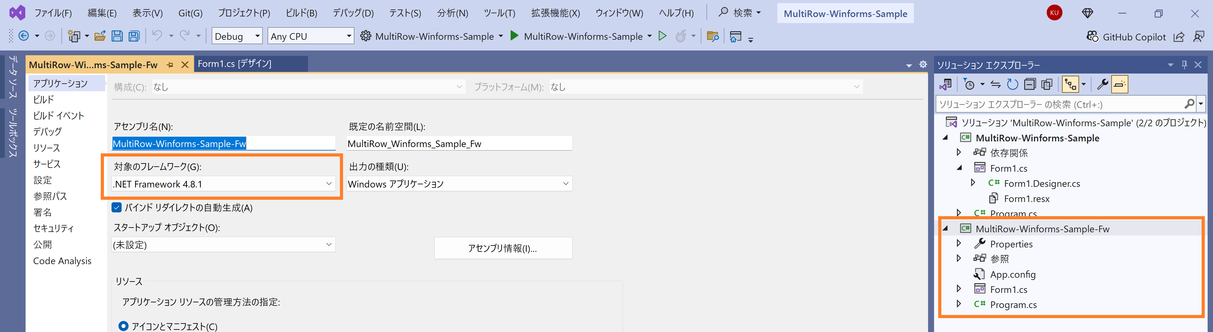Image resolution: width=1213 pixels, height=332 pixels.
Task: Click Show All Files icon in Solution Explorer
Action: 1047,85
